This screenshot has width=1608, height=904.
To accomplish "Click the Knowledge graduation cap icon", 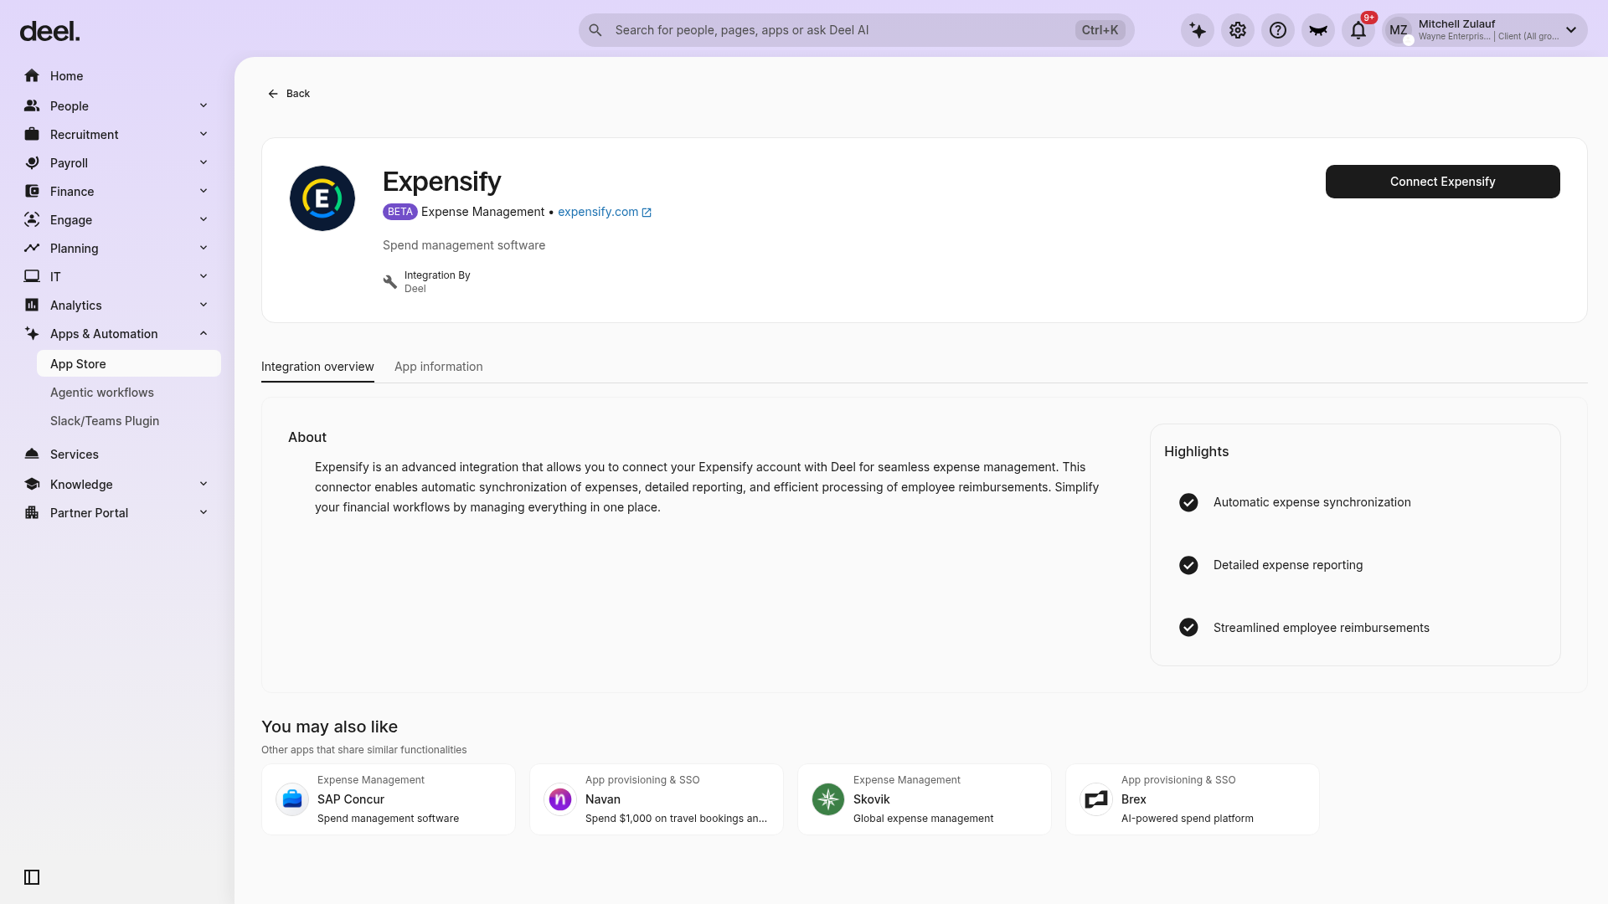I will tap(32, 485).
